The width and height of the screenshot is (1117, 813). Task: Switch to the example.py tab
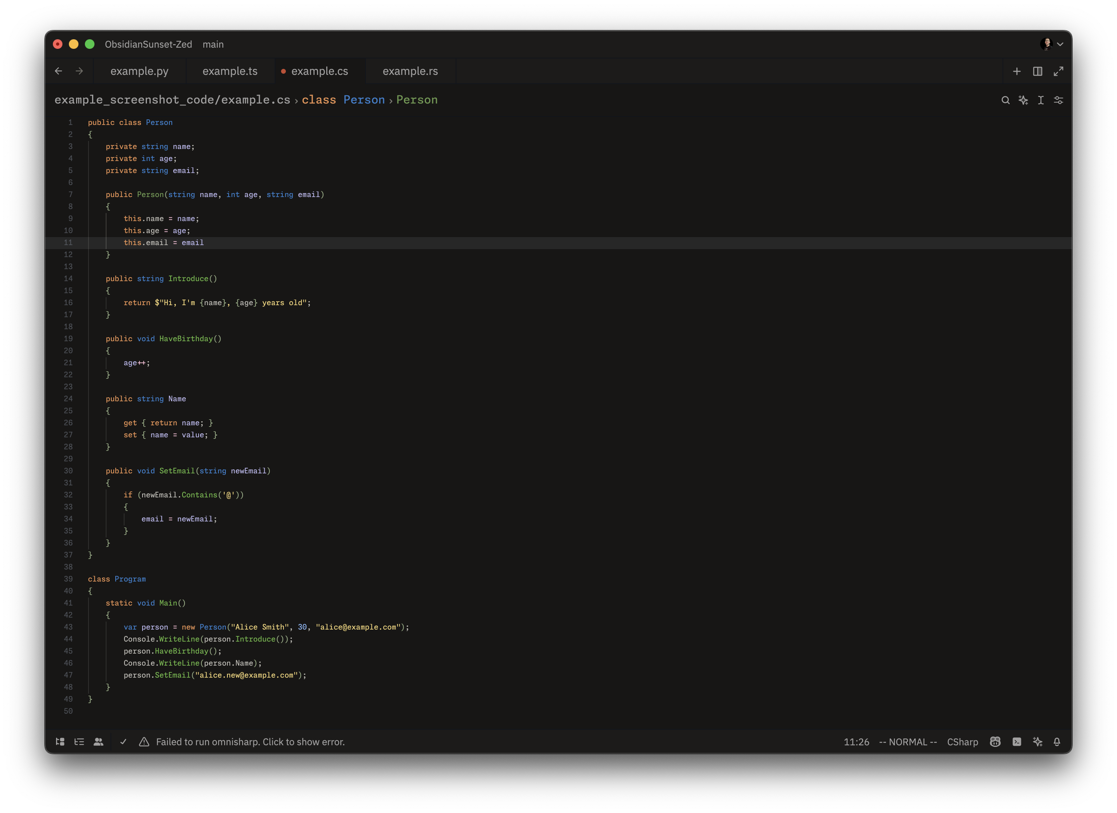click(139, 71)
